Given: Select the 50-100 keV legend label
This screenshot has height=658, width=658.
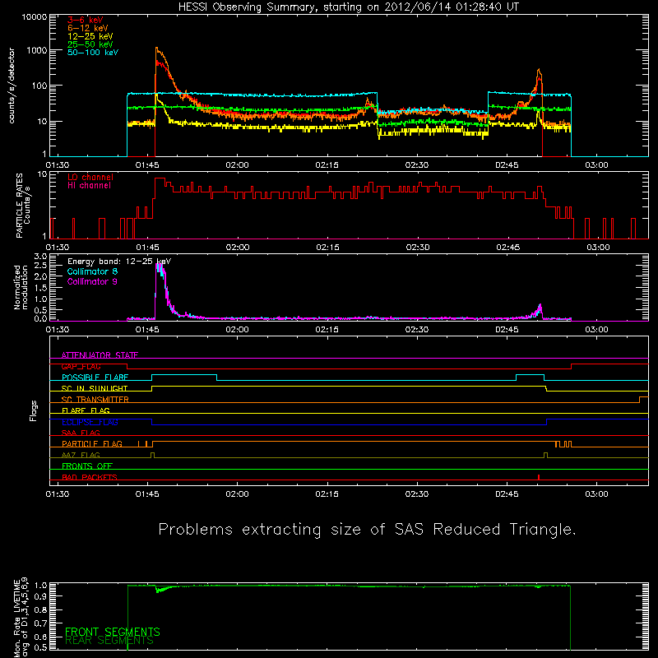Looking at the screenshot, I should tap(92, 52).
